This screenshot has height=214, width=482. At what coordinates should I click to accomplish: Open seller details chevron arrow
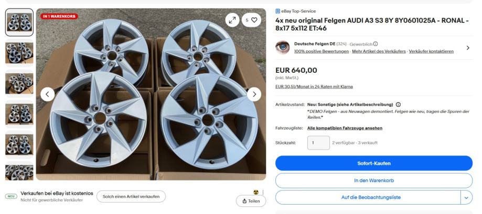tap(468, 48)
